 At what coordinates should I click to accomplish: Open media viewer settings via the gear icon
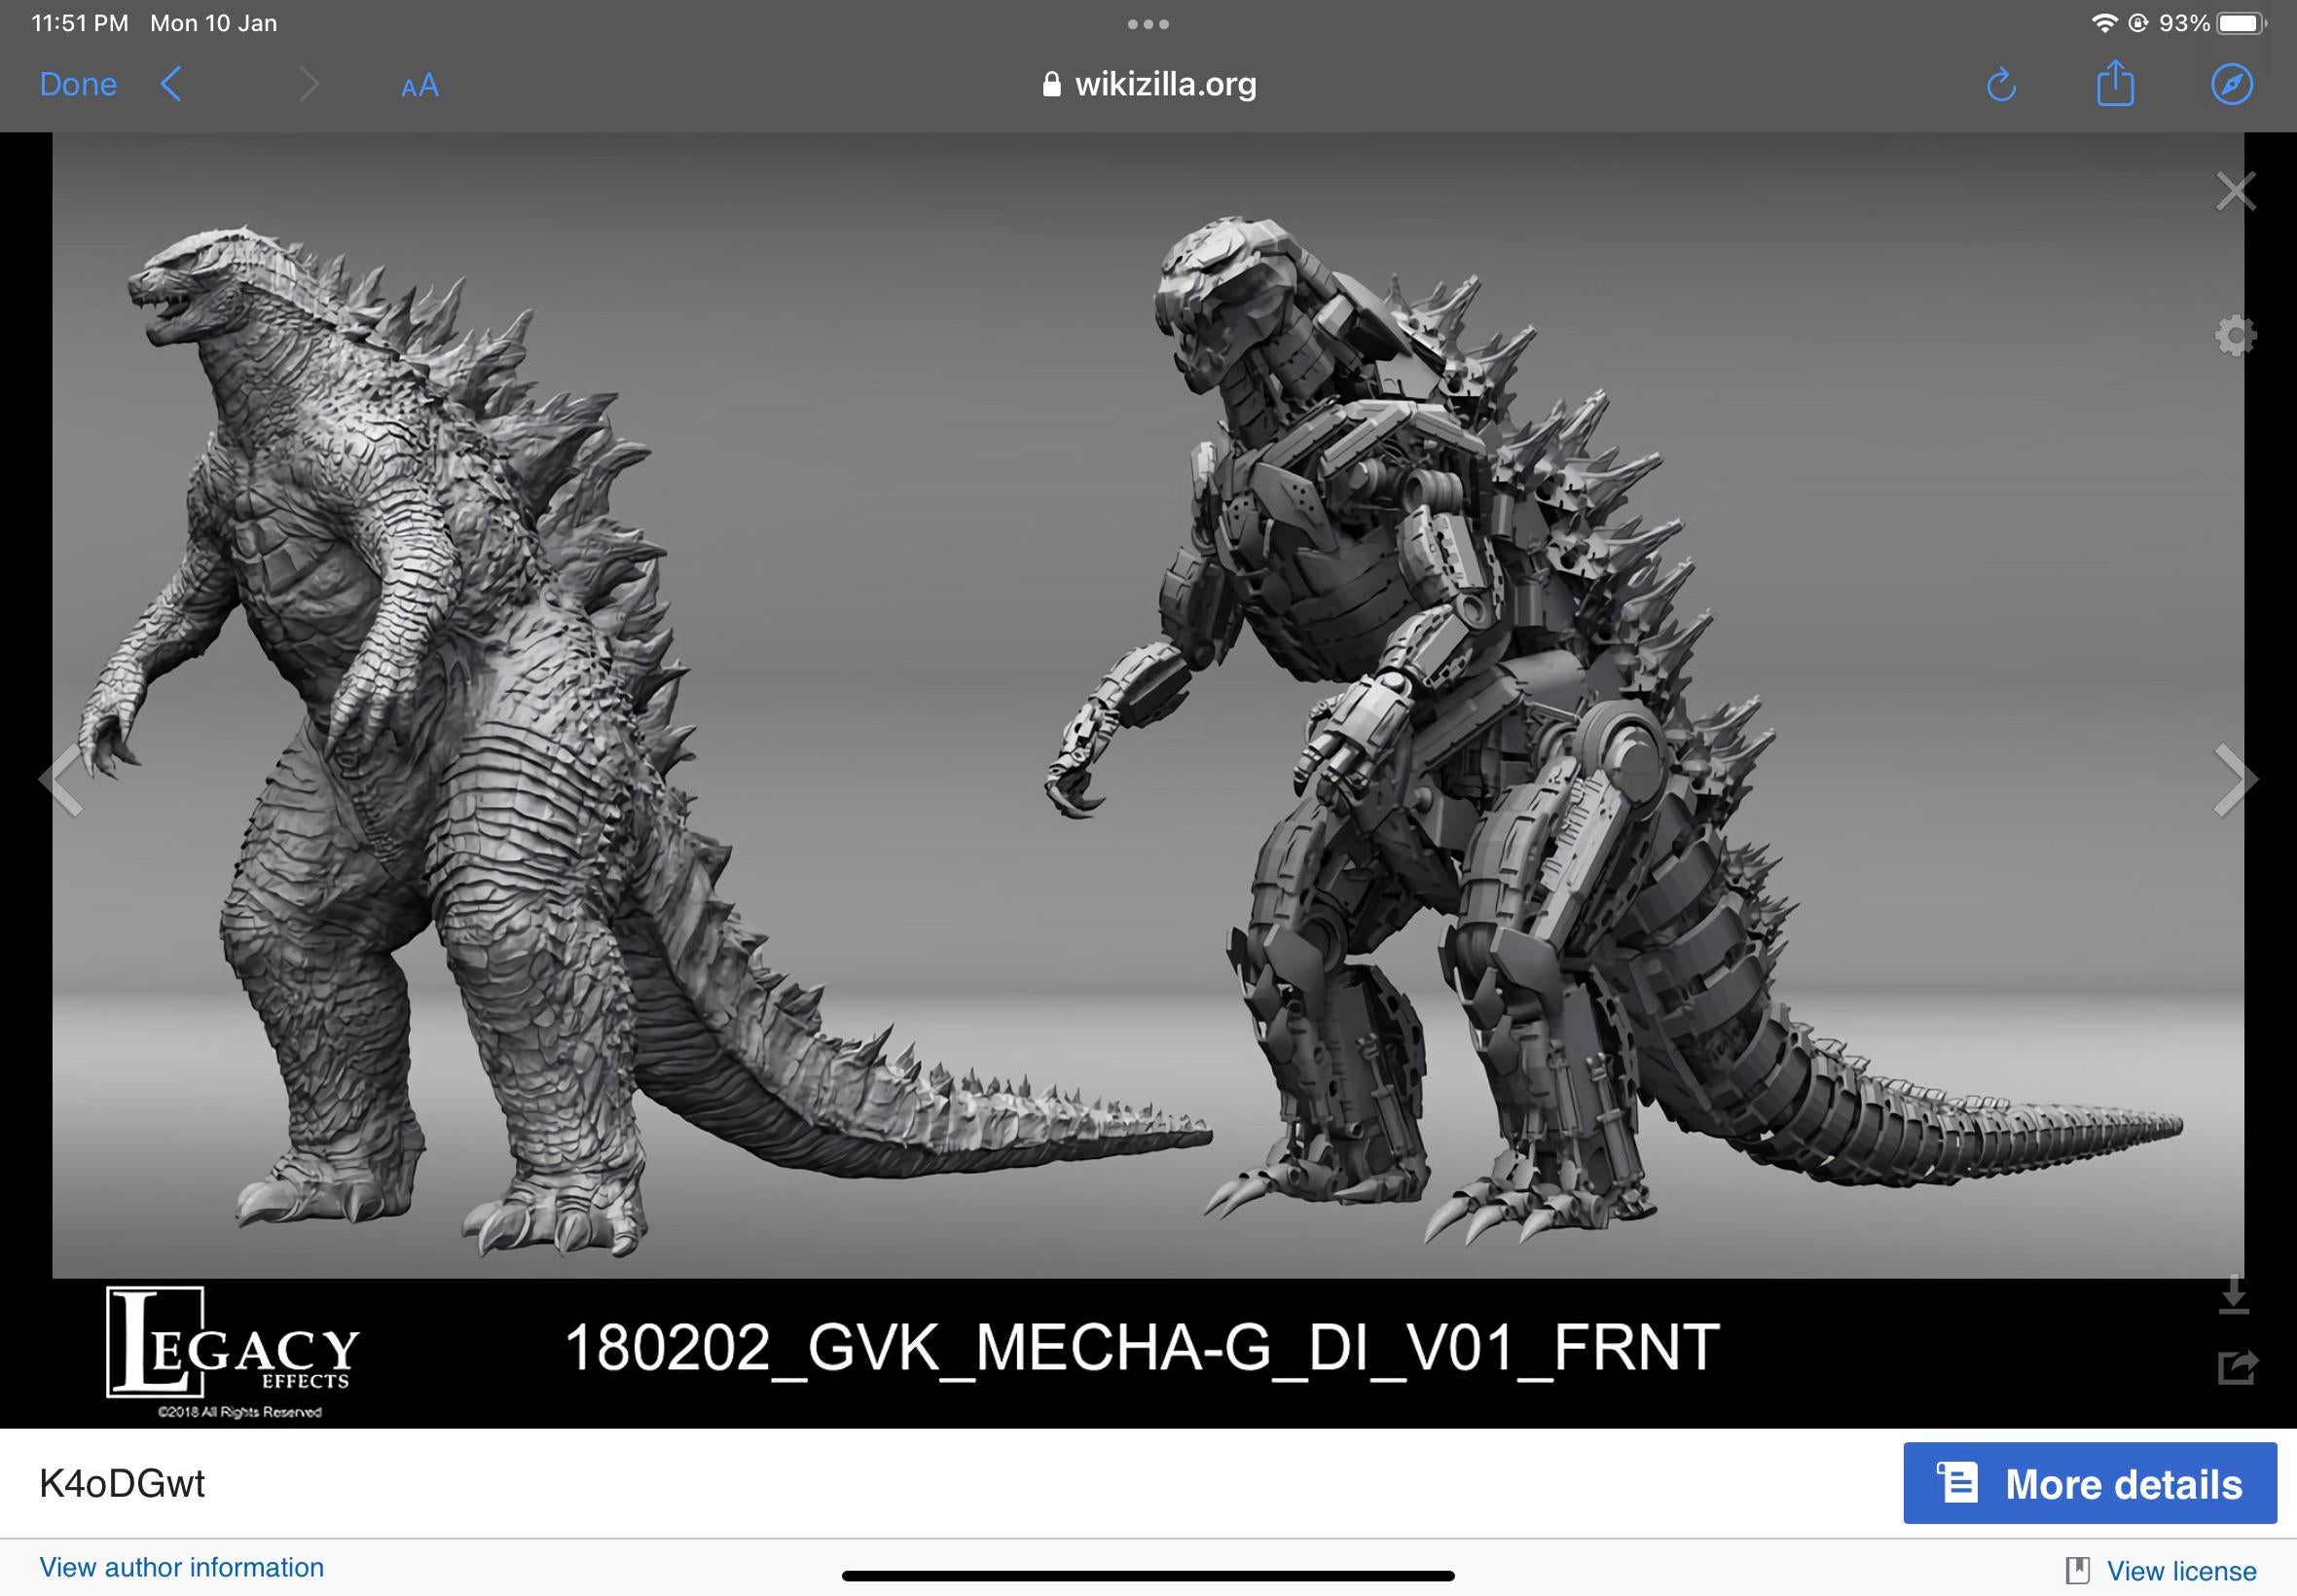coord(2235,336)
